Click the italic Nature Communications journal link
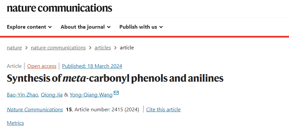Screen dimensions: 289x134 point(35,110)
